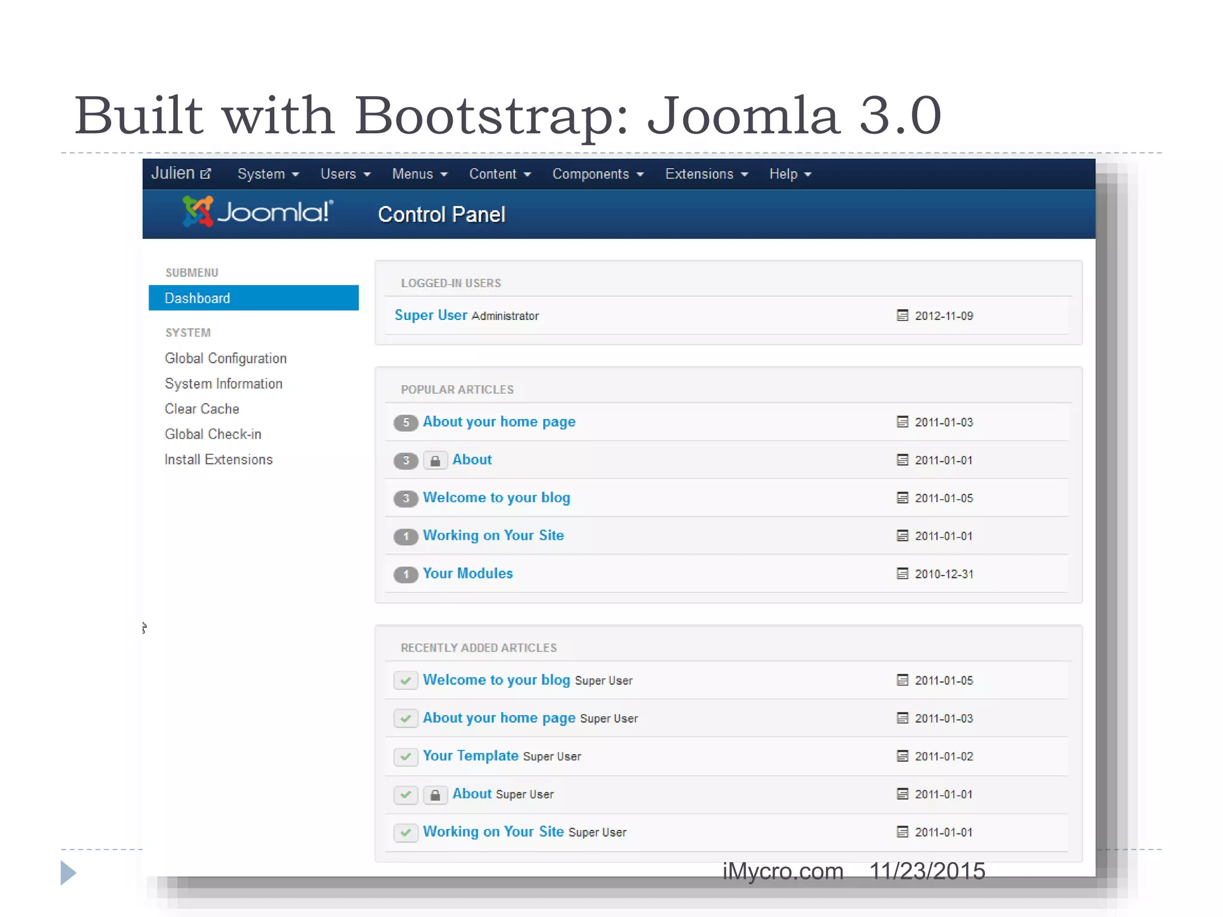
Task: Click calendar icon beside 2012-11-09
Action: pos(902,315)
